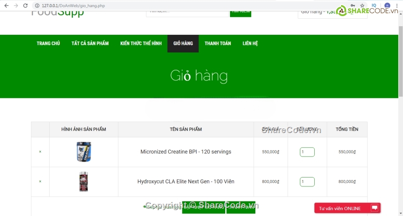403x216 pixels.
Task: Open saved passwords key icon
Action: [x=353, y=6]
